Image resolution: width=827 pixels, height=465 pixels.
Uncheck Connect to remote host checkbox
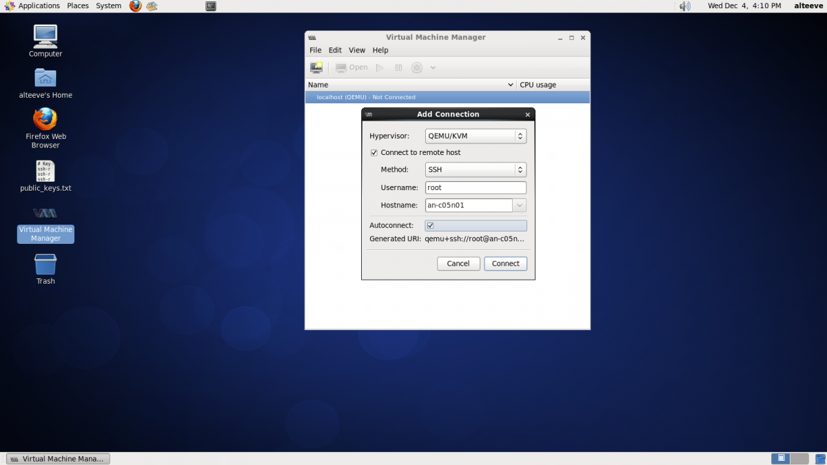coord(374,153)
